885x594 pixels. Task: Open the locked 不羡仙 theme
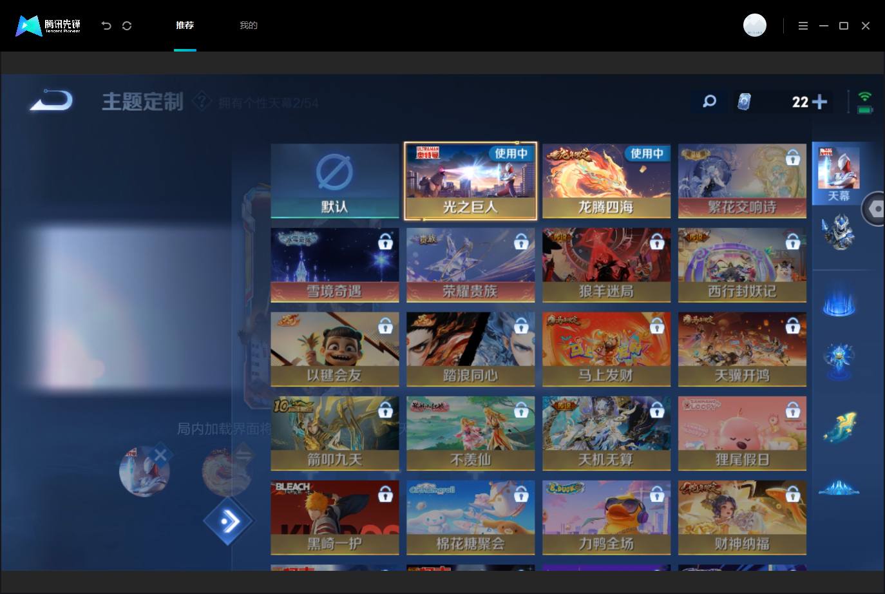click(x=470, y=434)
